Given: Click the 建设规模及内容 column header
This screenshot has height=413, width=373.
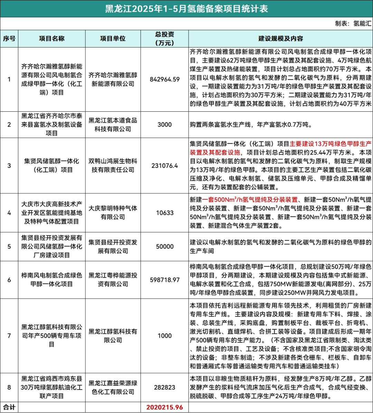Looking at the screenshot, I should (x=280, y=38).
